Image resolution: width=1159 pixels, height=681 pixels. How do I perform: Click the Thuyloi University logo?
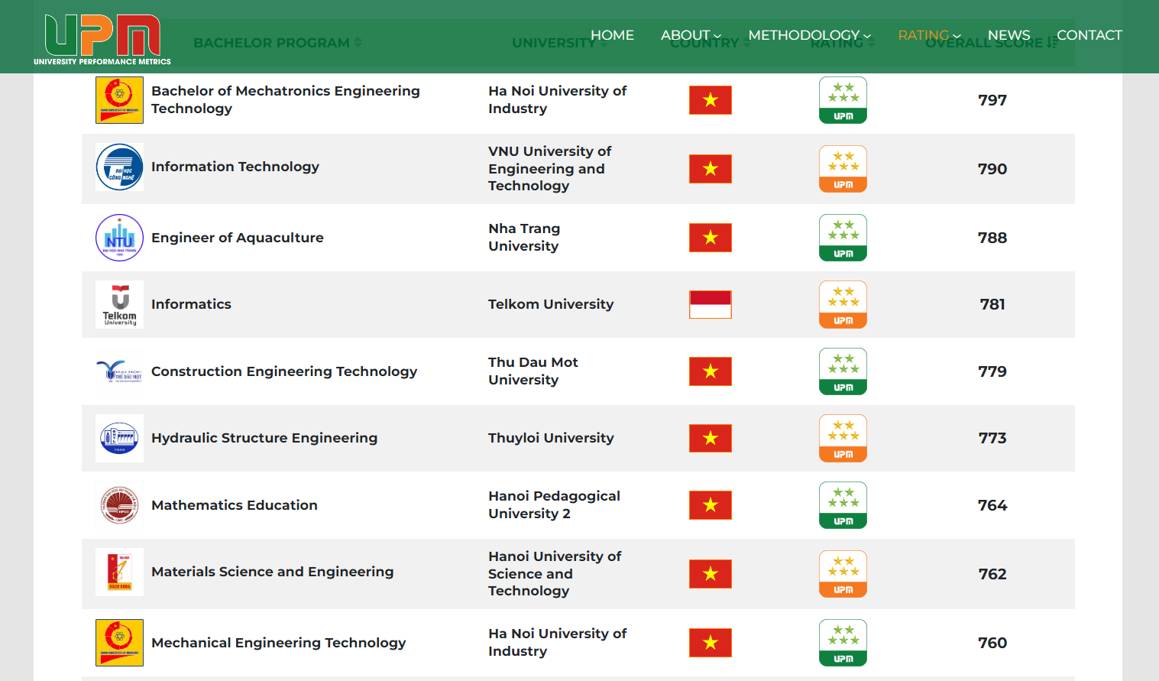119,438
